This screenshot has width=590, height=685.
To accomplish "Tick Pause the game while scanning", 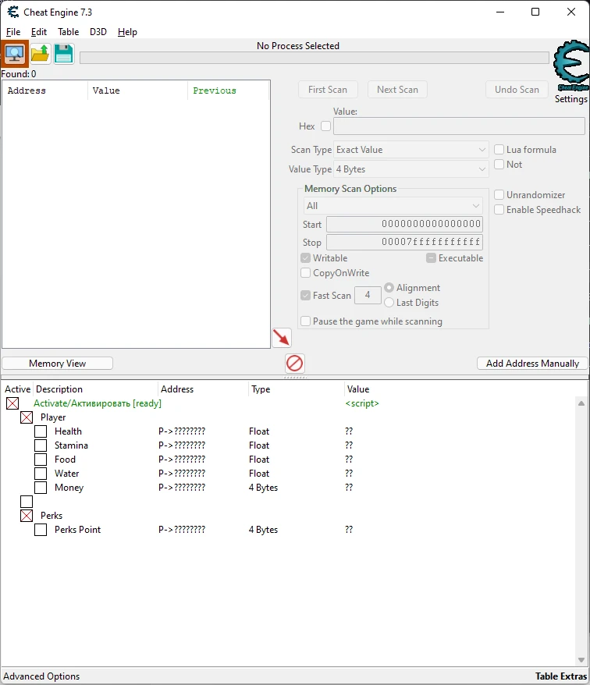I will tap(305, 321).
